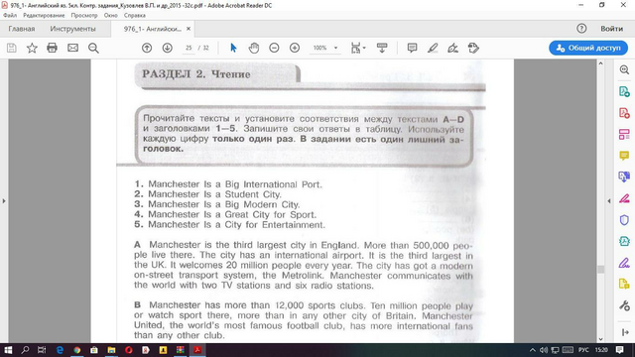Switch to the Инструменты tab
The width and height of the screenshot is (635, 357).
(72, 29)
